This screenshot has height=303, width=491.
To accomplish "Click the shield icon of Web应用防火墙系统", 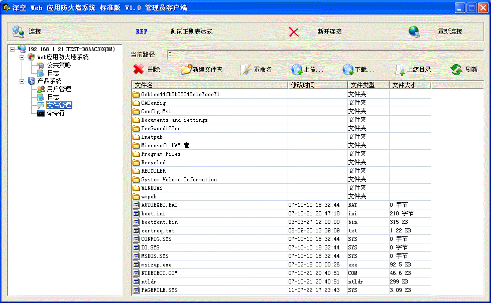I will 31,57.
